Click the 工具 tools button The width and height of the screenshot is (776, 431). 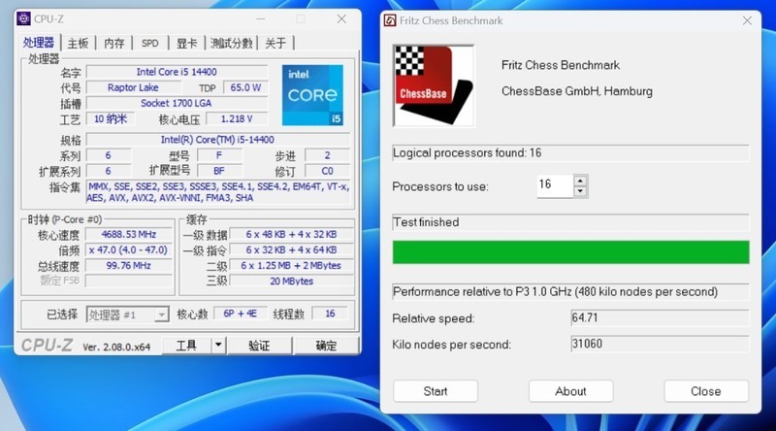pyautogui.click(x=187, y=346)
